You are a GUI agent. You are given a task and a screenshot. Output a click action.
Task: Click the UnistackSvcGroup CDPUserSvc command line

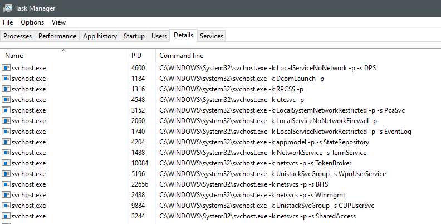tap(267, 206)
